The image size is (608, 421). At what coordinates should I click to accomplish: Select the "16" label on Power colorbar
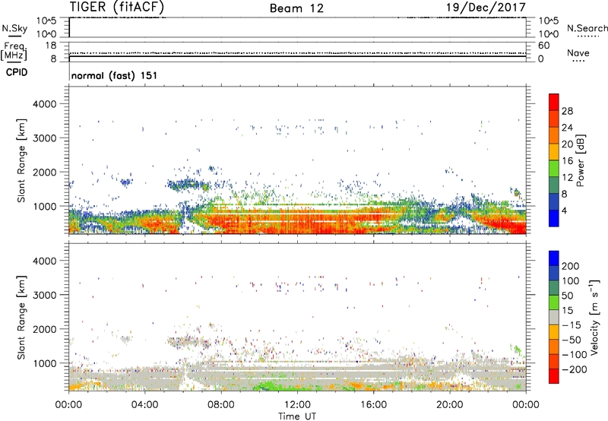[567, 161]
